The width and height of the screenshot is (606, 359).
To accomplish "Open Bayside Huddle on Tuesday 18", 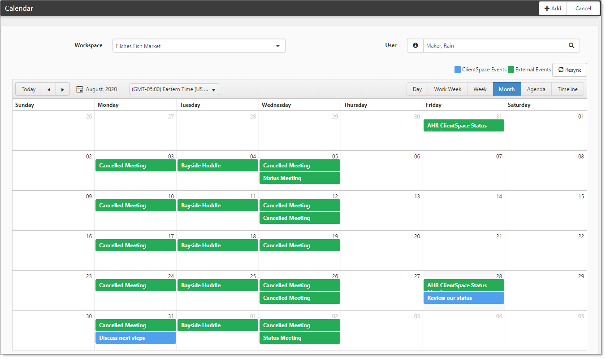I will tap(218, 245).
